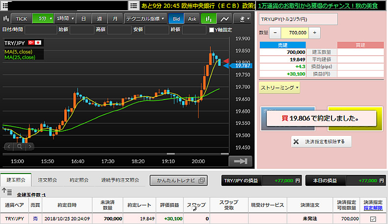Select 日 daily timeframe

point(83,19)
